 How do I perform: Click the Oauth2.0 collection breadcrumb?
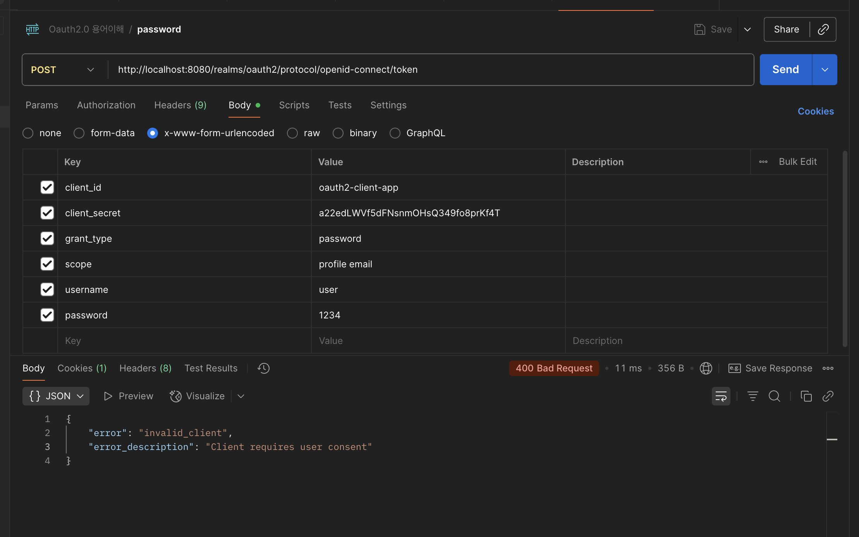click(x=86, y=29)
